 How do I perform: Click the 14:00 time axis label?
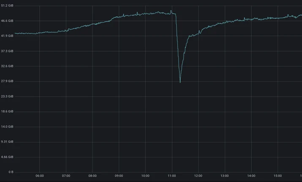[251, 176]
